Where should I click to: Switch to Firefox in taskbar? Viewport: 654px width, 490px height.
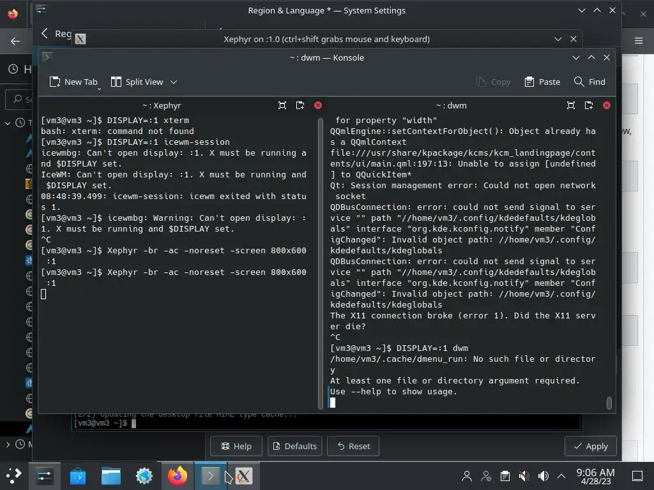(x=178, y=476)
